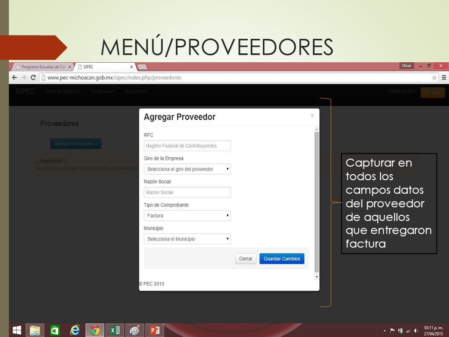Screen dimensions: 449x337
Task: Click the ¡ Atención ! alert text
Action: (51, 161)
